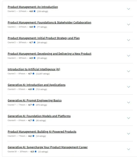Open Introduction to Artificial Intelligence (AI) link
Screen dimensions: 137x157
[x=34, y=69]
